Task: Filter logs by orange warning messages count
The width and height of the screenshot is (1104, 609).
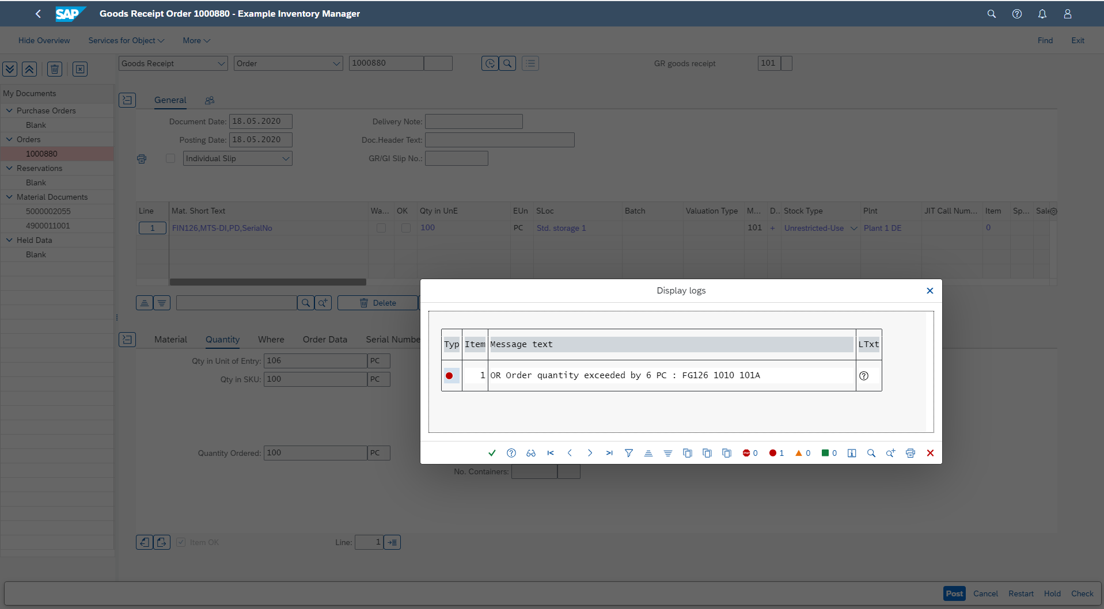Action: coord(803,453)
